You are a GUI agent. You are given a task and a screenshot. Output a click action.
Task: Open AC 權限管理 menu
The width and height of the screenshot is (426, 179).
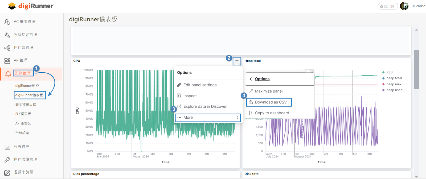[x=24, y=22]
